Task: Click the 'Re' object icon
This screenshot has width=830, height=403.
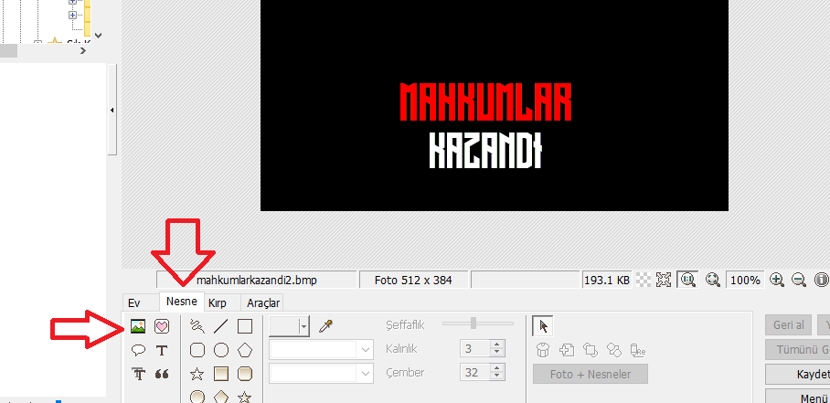Action: [638, 350]
